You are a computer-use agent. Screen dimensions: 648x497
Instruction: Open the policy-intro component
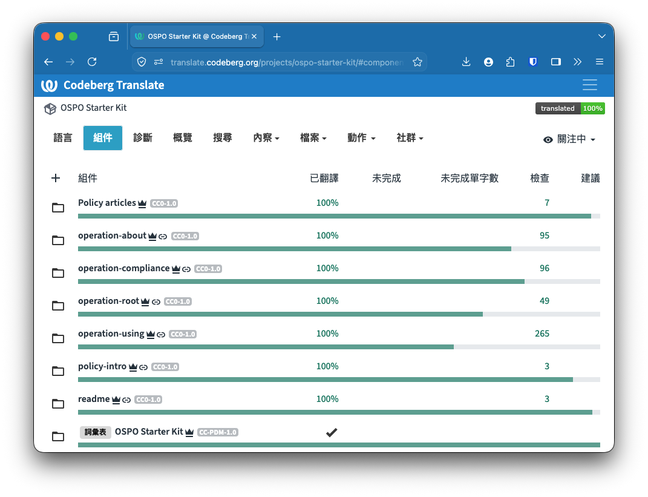pyautogui.click(x=102, y=366)
